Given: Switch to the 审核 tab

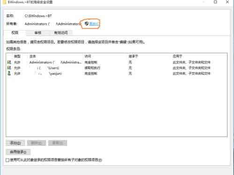Looking at the screenshot, I should [x=38, y=33].
